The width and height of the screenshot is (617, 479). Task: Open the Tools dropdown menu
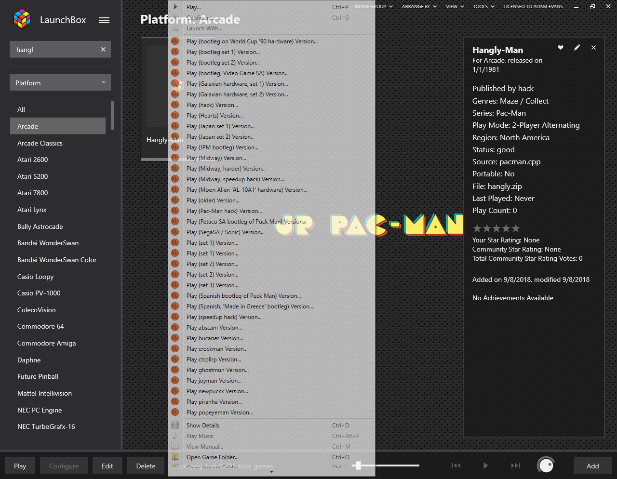coord(483,7)
